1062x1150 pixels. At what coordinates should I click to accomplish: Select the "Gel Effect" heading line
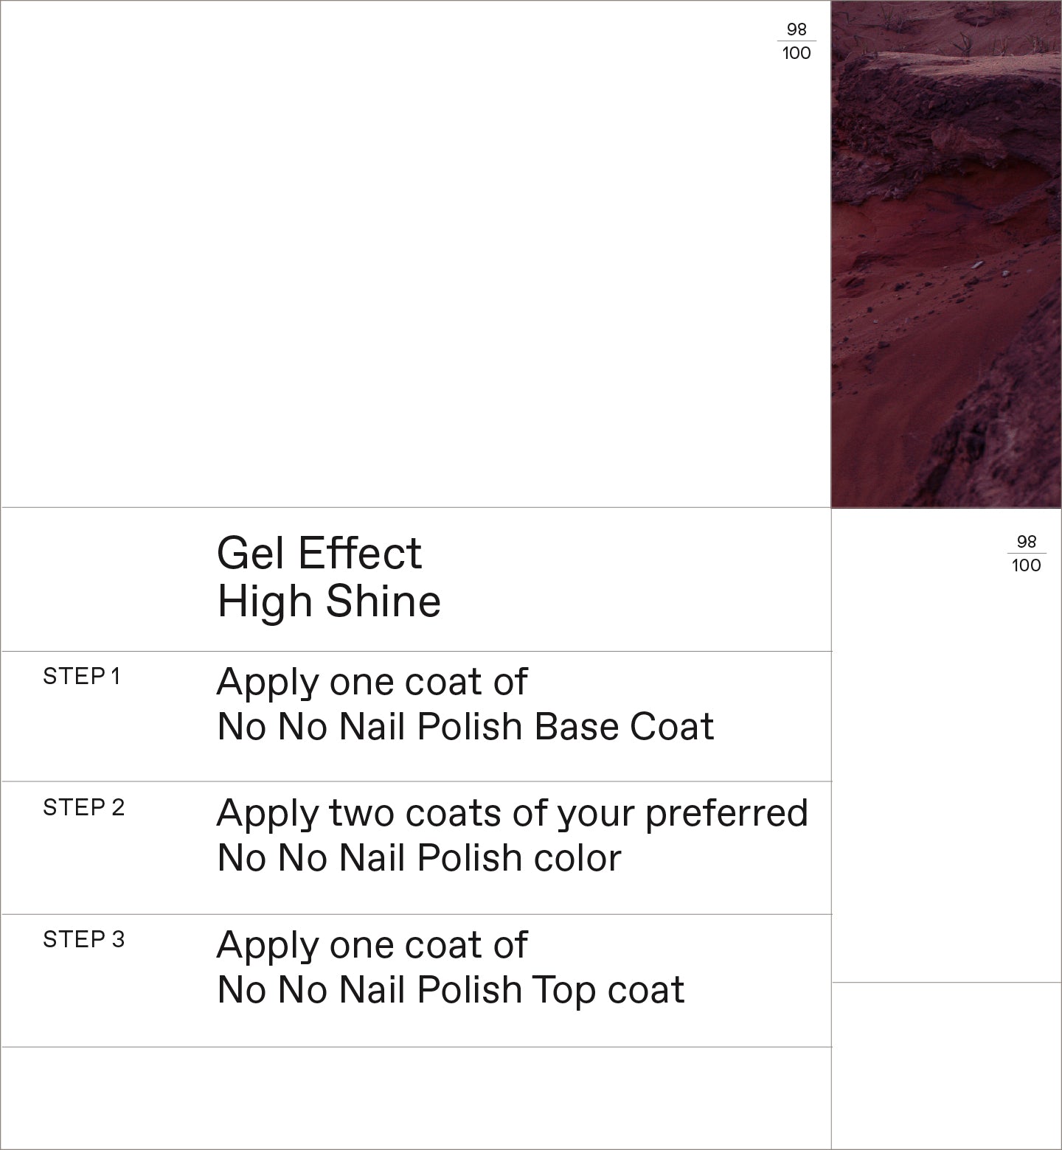319,553
